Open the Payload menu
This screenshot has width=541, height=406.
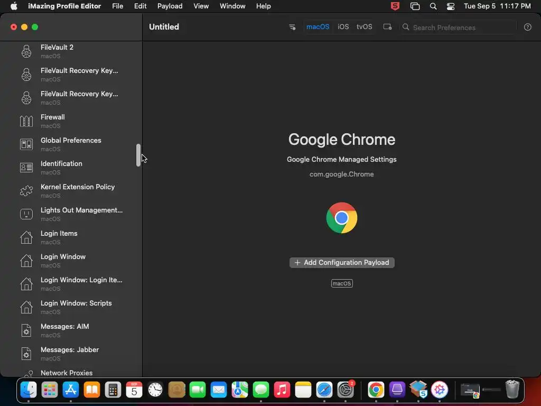tap(170, 6)
